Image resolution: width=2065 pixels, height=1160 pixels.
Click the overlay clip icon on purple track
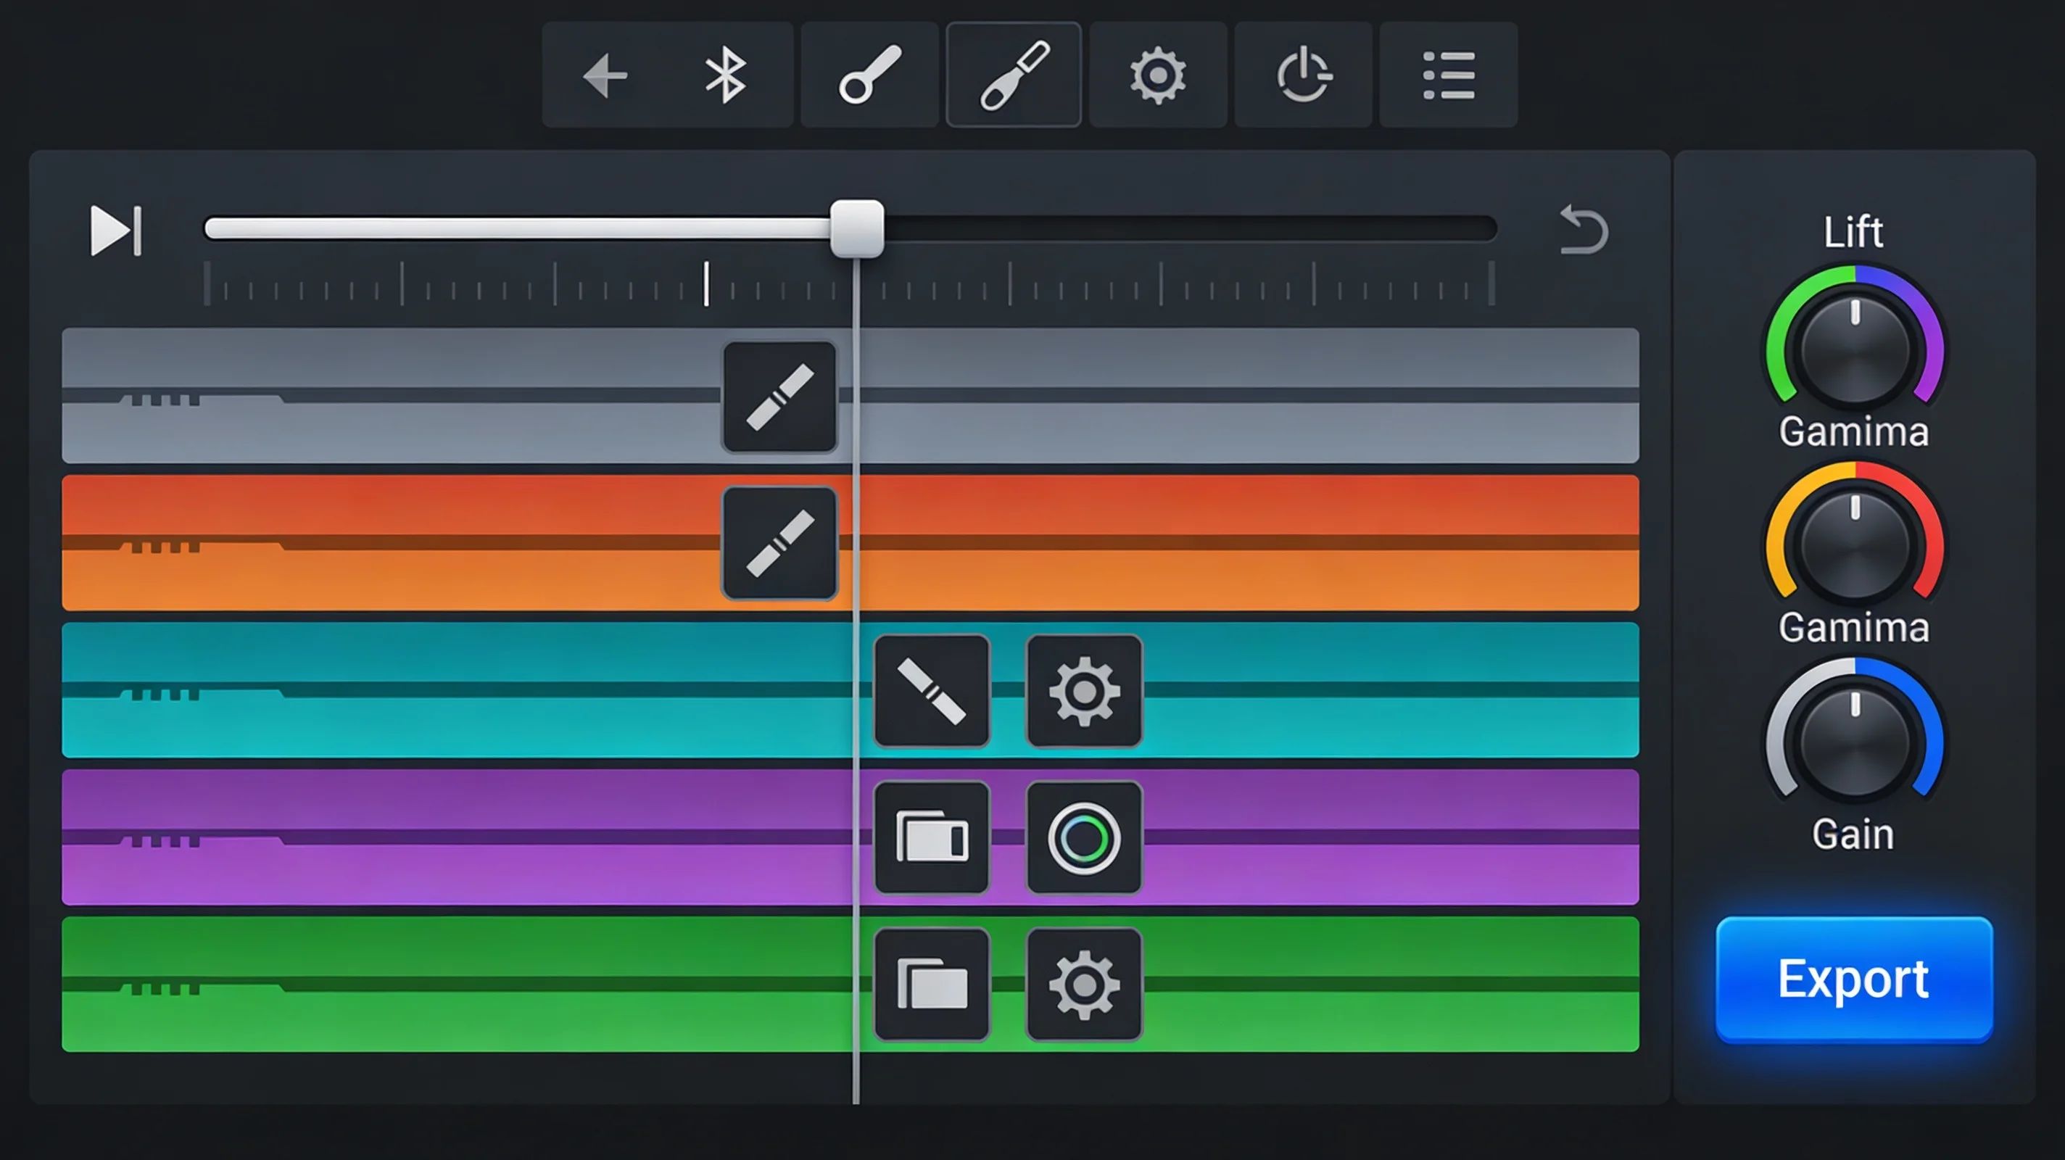[x=932, y=837]
